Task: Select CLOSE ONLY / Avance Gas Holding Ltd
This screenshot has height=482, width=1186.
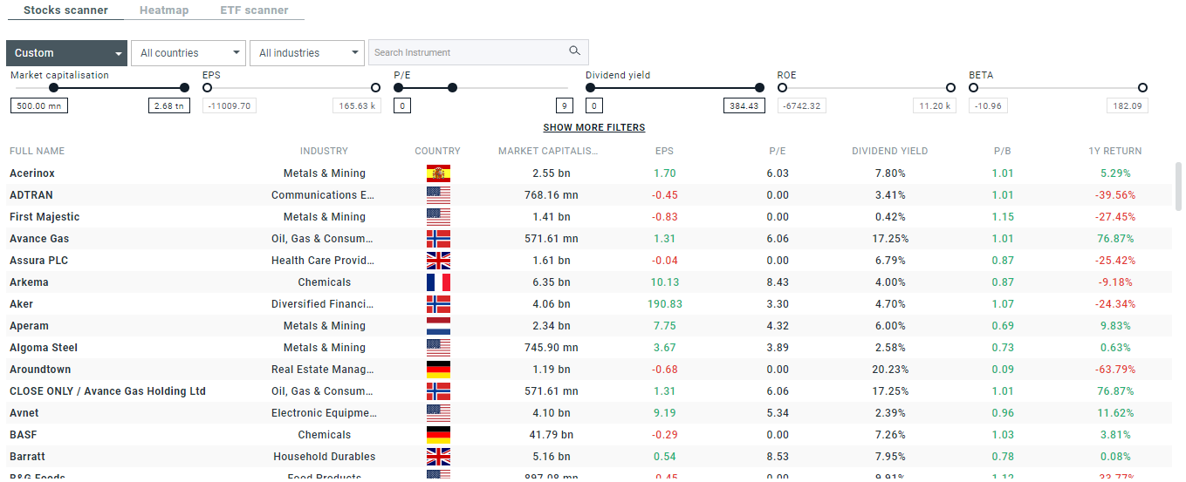Action: tap(107, 391)
